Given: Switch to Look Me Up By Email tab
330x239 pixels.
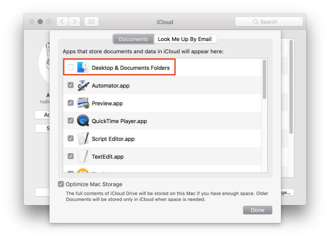Looking at the screenshot, I should tap(185, 39).
